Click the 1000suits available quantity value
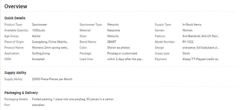The height and width of the screenshot is (110, 240). click(x=38, y=30)
